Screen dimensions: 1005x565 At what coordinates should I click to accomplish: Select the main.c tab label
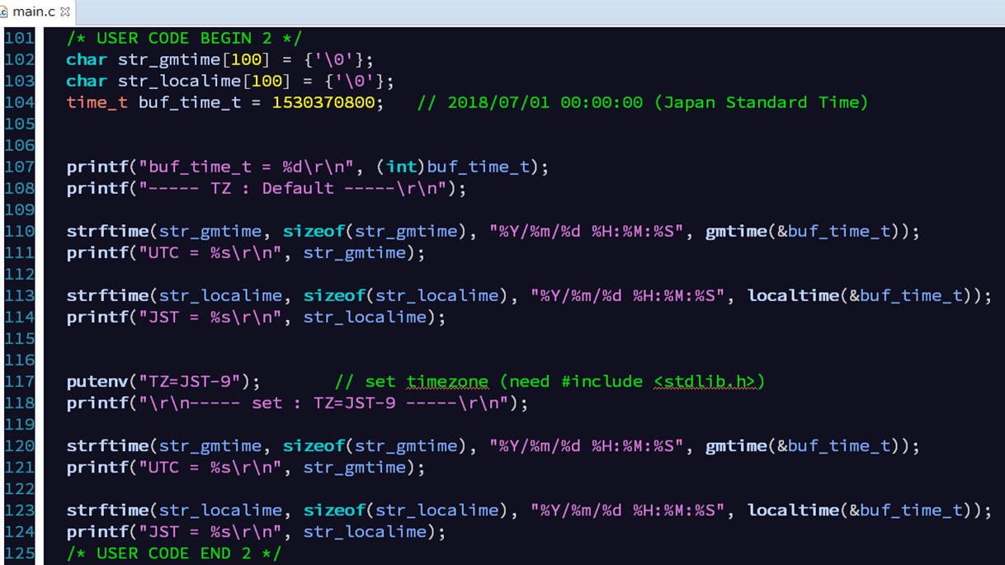(x=34, y=12)
